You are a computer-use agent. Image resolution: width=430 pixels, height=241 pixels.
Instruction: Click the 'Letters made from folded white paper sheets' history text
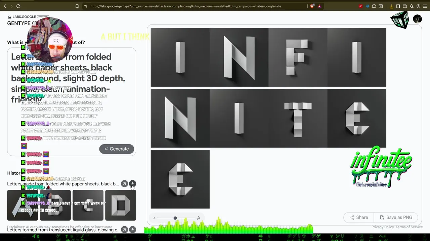point(63,184)
